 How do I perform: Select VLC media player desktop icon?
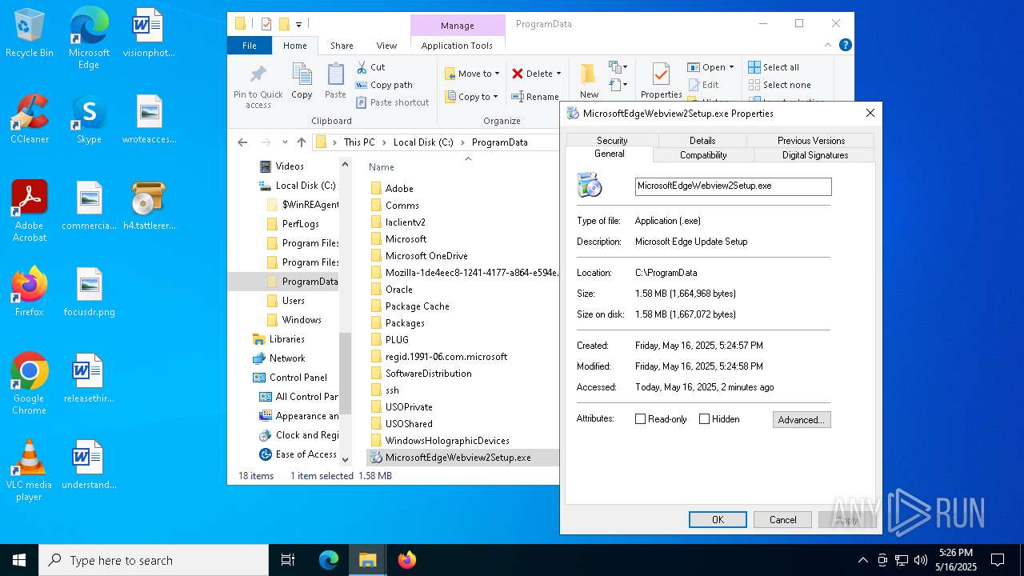(x=30, y=470)
